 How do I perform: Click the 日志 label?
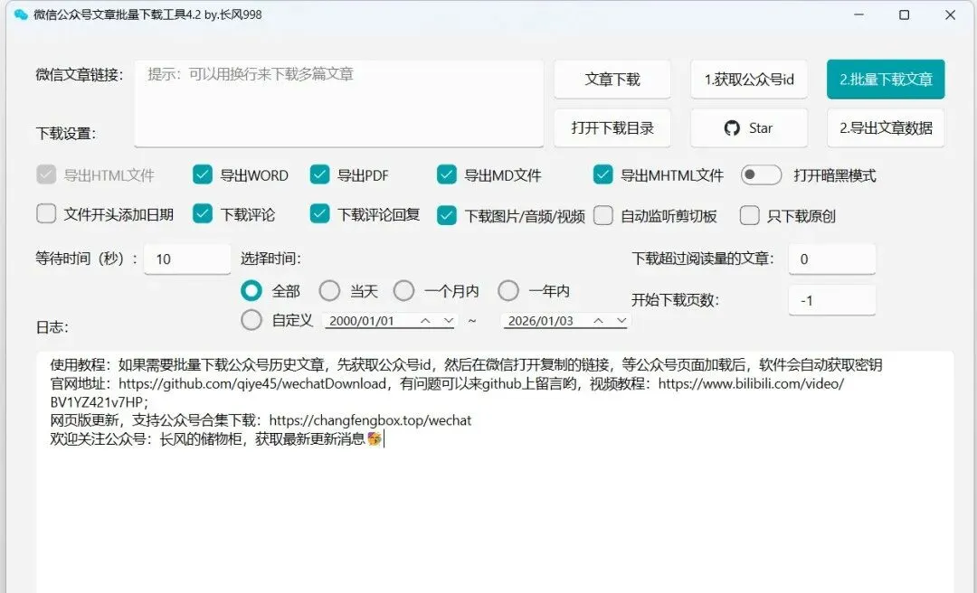[52, 327]
